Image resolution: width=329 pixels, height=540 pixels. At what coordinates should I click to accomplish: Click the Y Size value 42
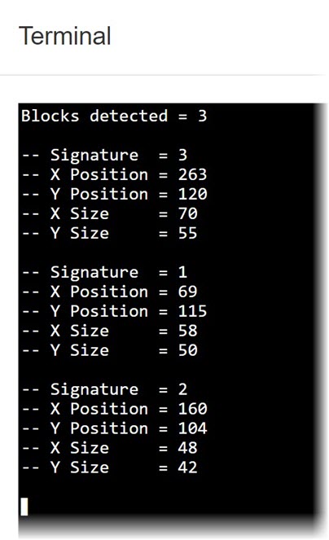click(187, 468)
